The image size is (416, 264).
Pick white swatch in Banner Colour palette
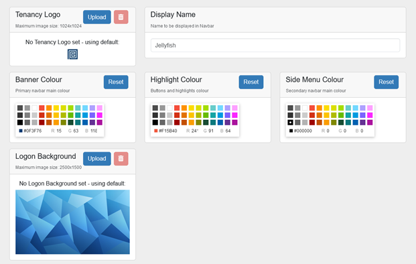coord(34,108)
